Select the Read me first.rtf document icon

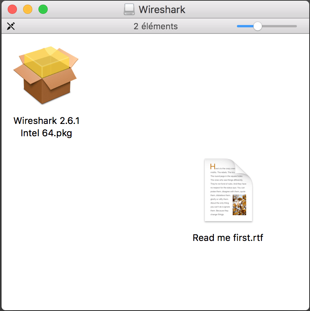pos(228,190)
